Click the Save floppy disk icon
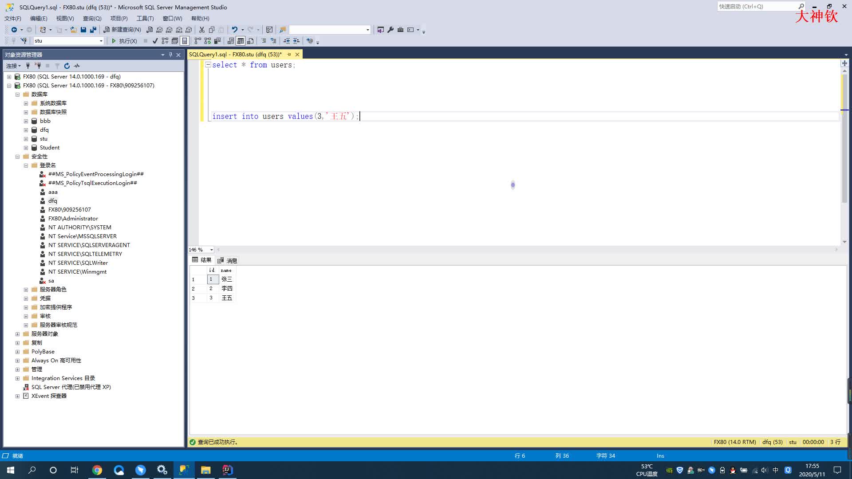Viewport: 852px width, 479px height. (x=83, y=30)
